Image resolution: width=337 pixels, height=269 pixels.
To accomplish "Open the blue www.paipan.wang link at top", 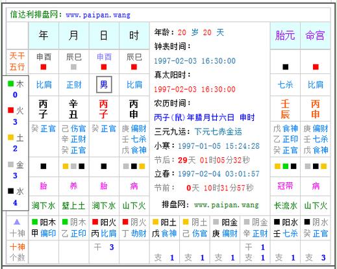I will coord(98,15).
